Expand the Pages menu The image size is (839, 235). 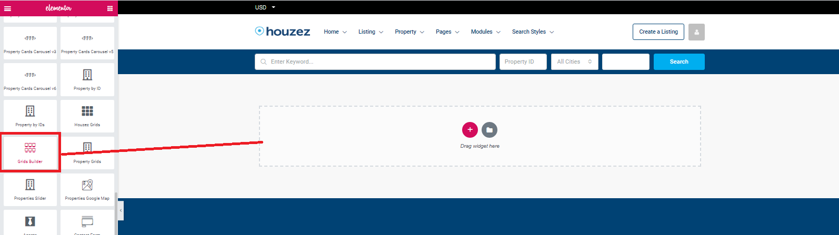[x=448, y=32]
